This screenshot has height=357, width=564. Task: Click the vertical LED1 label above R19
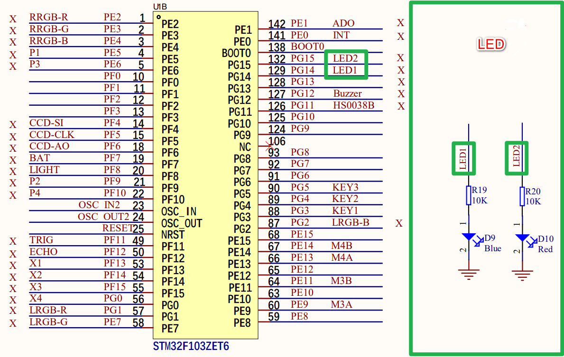[x=463, y=158]
